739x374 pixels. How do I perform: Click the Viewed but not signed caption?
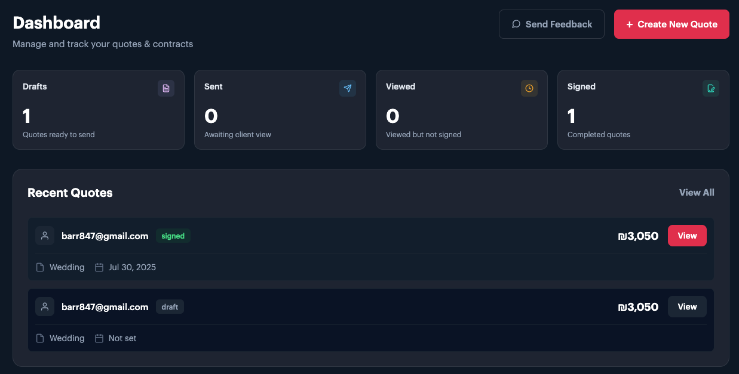424,134
